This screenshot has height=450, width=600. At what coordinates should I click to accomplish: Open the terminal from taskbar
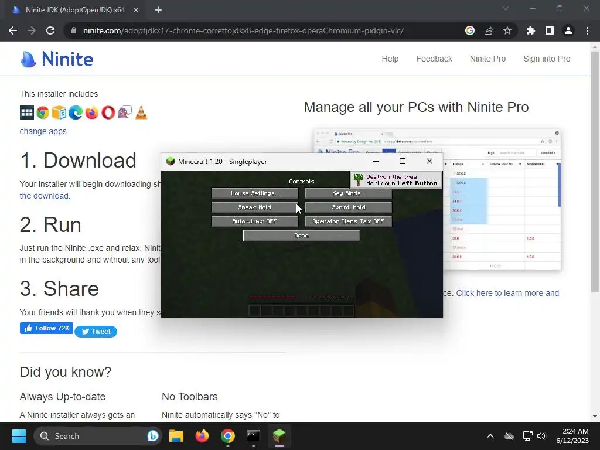[x=253, y=436]
